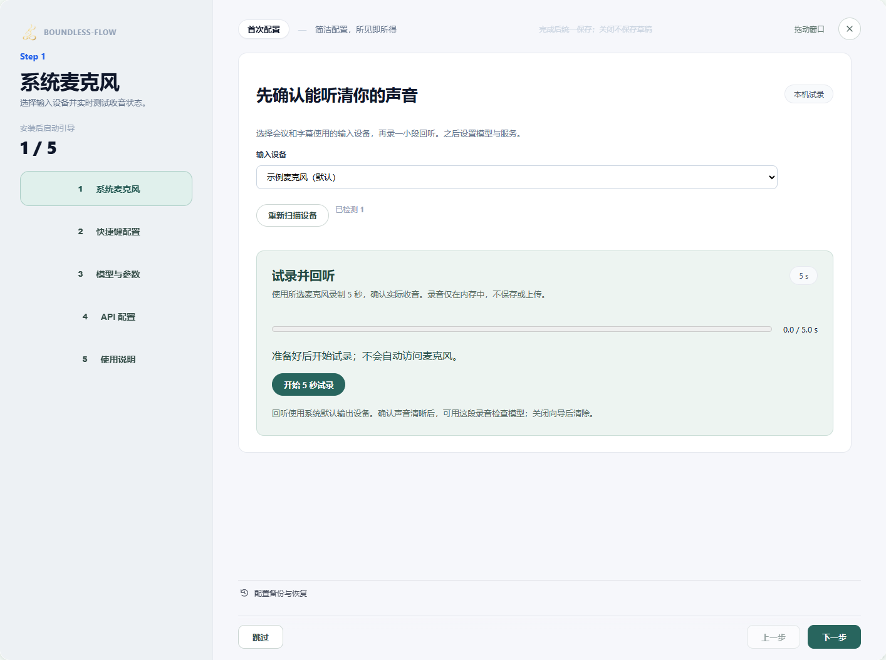This screenshot has width=886, height=660.
Task: Start recording with 开始 5 秒试录
Action: [308, 384]
